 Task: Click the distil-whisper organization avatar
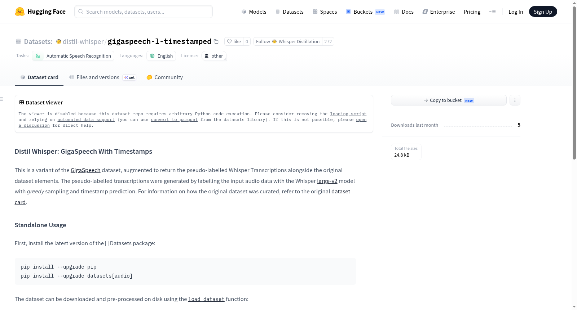coord(59,41)
